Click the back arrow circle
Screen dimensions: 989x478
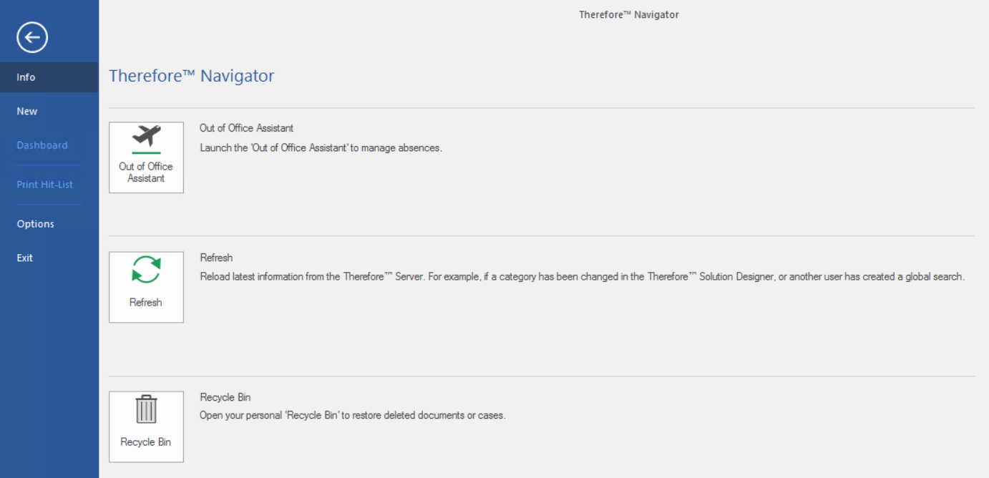tap(31, 36)
